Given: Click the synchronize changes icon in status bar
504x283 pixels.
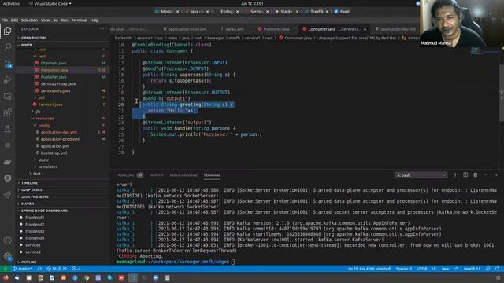Looking at the screenshot, I should (x=39, y=269).
